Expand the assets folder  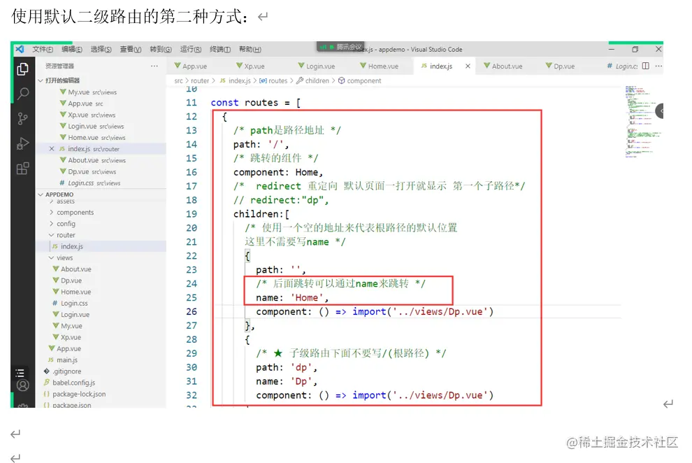coord(65,201)
